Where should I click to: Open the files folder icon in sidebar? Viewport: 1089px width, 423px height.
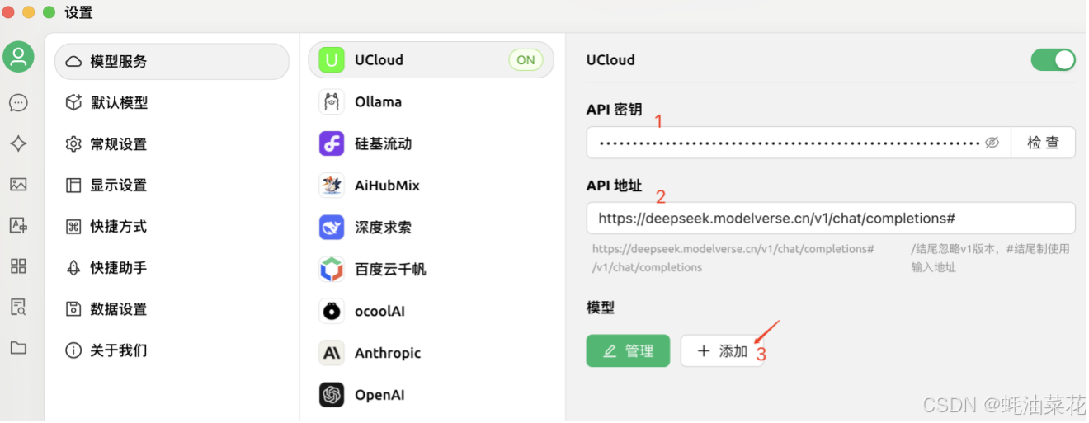[x=18, y=348]
